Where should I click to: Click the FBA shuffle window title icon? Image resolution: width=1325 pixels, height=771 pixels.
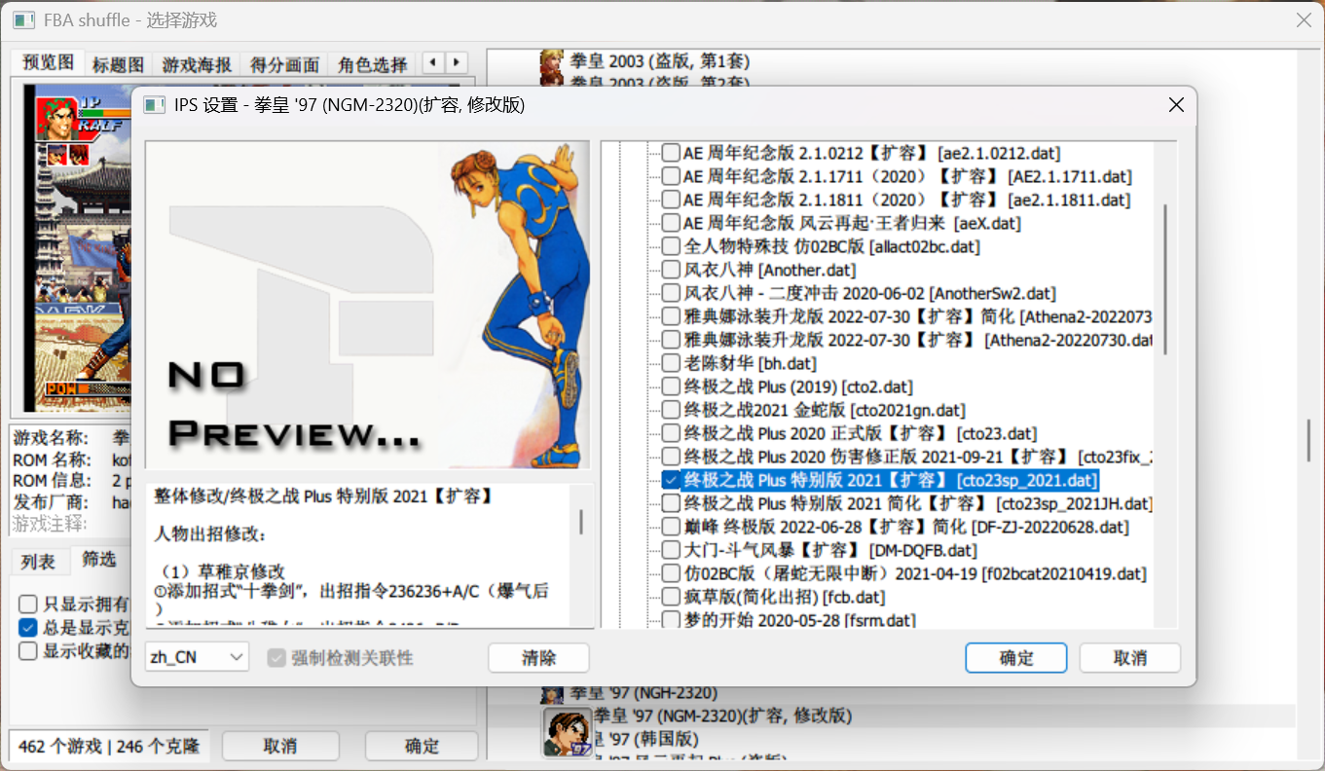coord(23,19)
